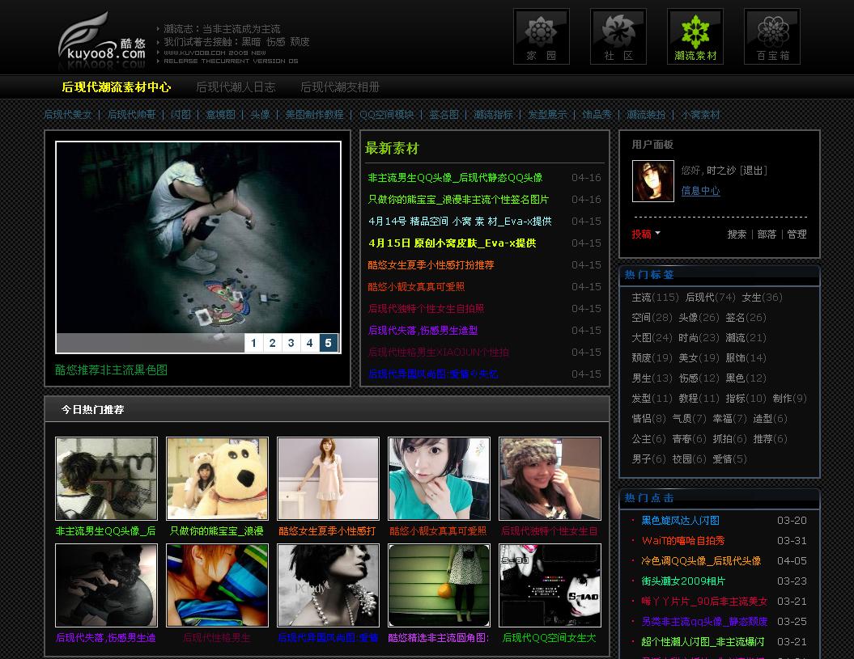This screenshot has width=854, height=659.
Task: Open the 签名图 category
Action: 444,114
